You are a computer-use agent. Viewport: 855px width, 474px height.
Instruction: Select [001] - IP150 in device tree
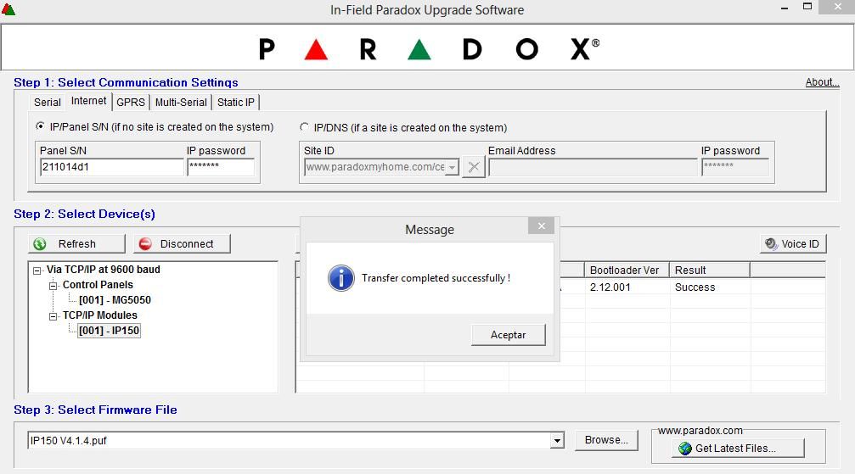pos(109,331)
